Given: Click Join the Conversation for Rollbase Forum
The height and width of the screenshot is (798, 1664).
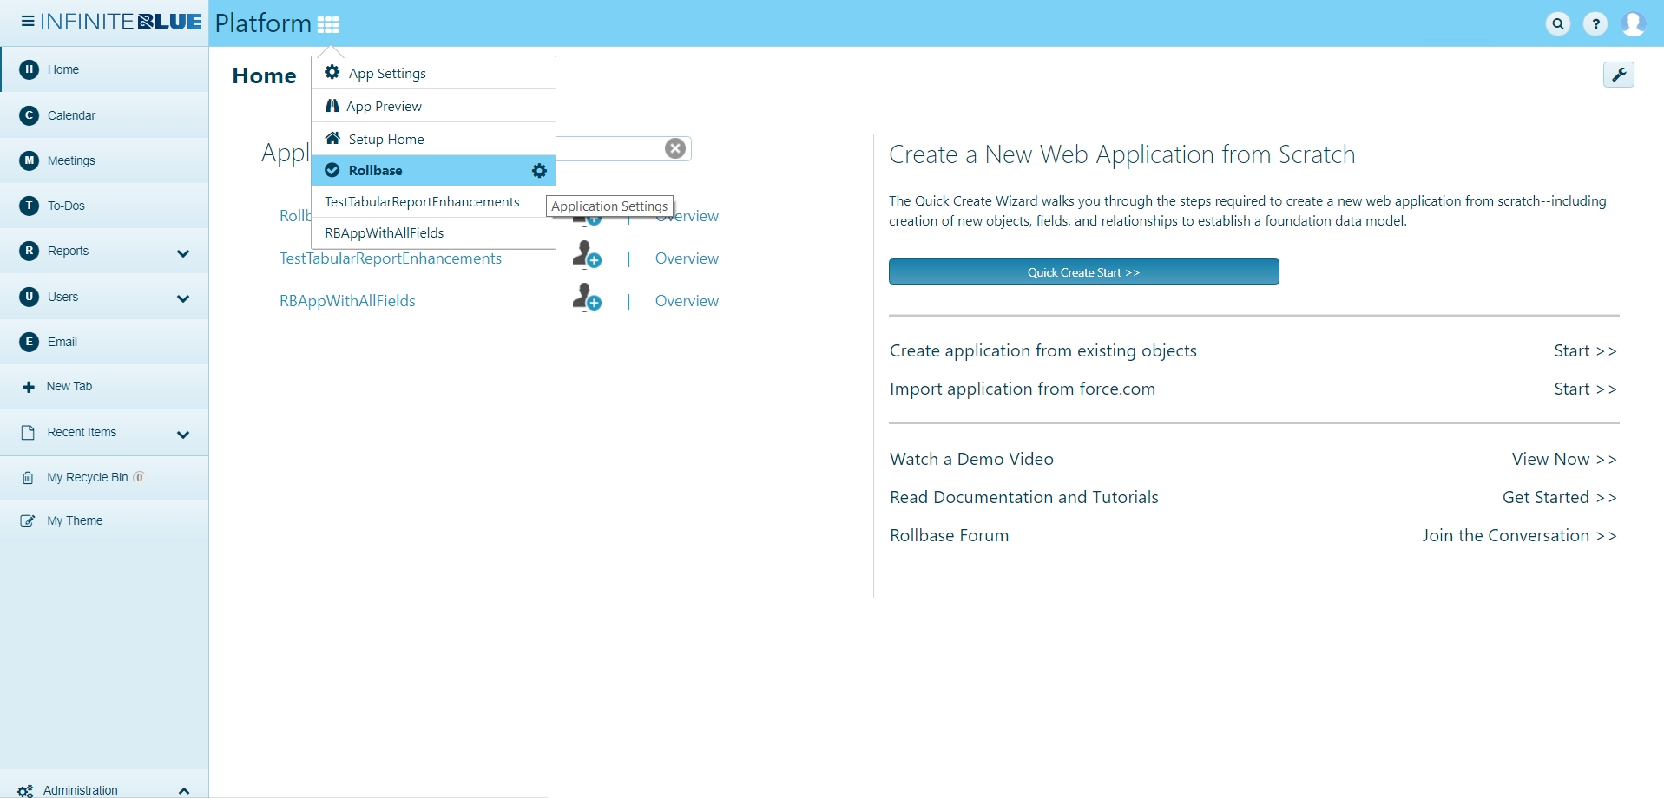Looking at the screenshot, I should coord(1519,536).
